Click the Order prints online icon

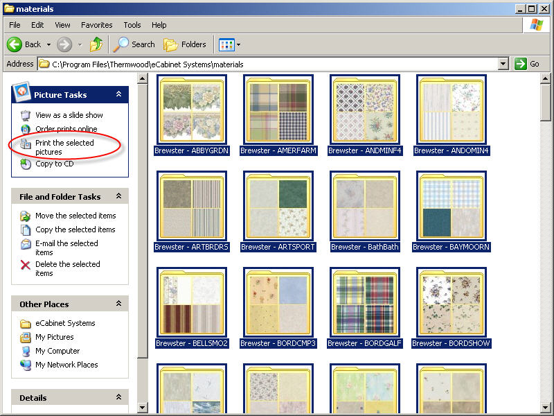(26, 129)
